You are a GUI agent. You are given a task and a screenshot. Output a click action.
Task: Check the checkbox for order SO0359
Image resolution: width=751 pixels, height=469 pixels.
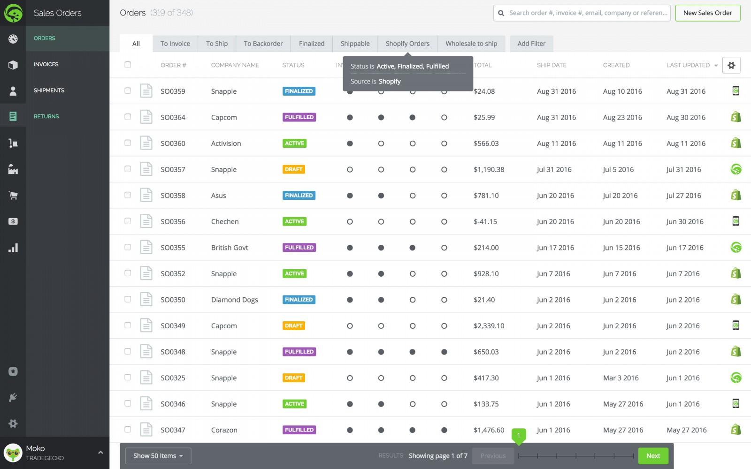pos(128,91)
